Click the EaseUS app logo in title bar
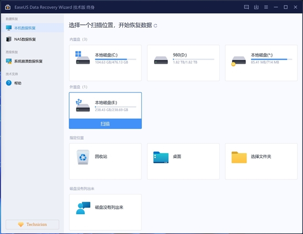 tap(7, 7)
